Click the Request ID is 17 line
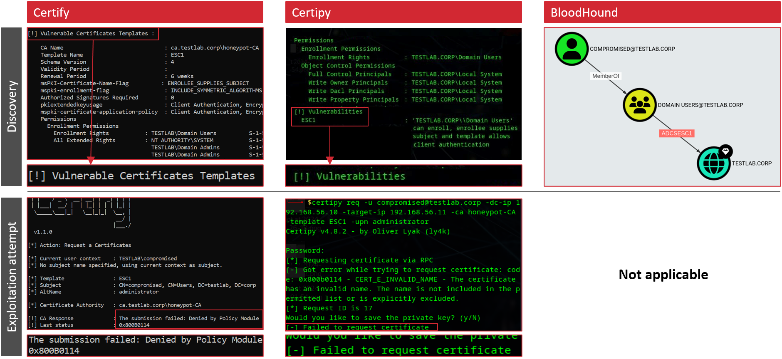 (x=329, y=308)
